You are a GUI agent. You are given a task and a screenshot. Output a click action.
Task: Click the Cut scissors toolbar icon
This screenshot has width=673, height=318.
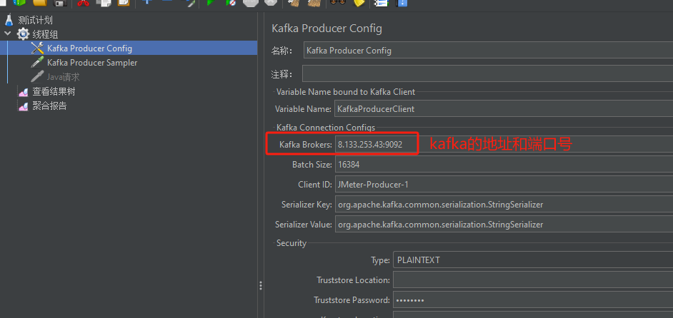83,2
